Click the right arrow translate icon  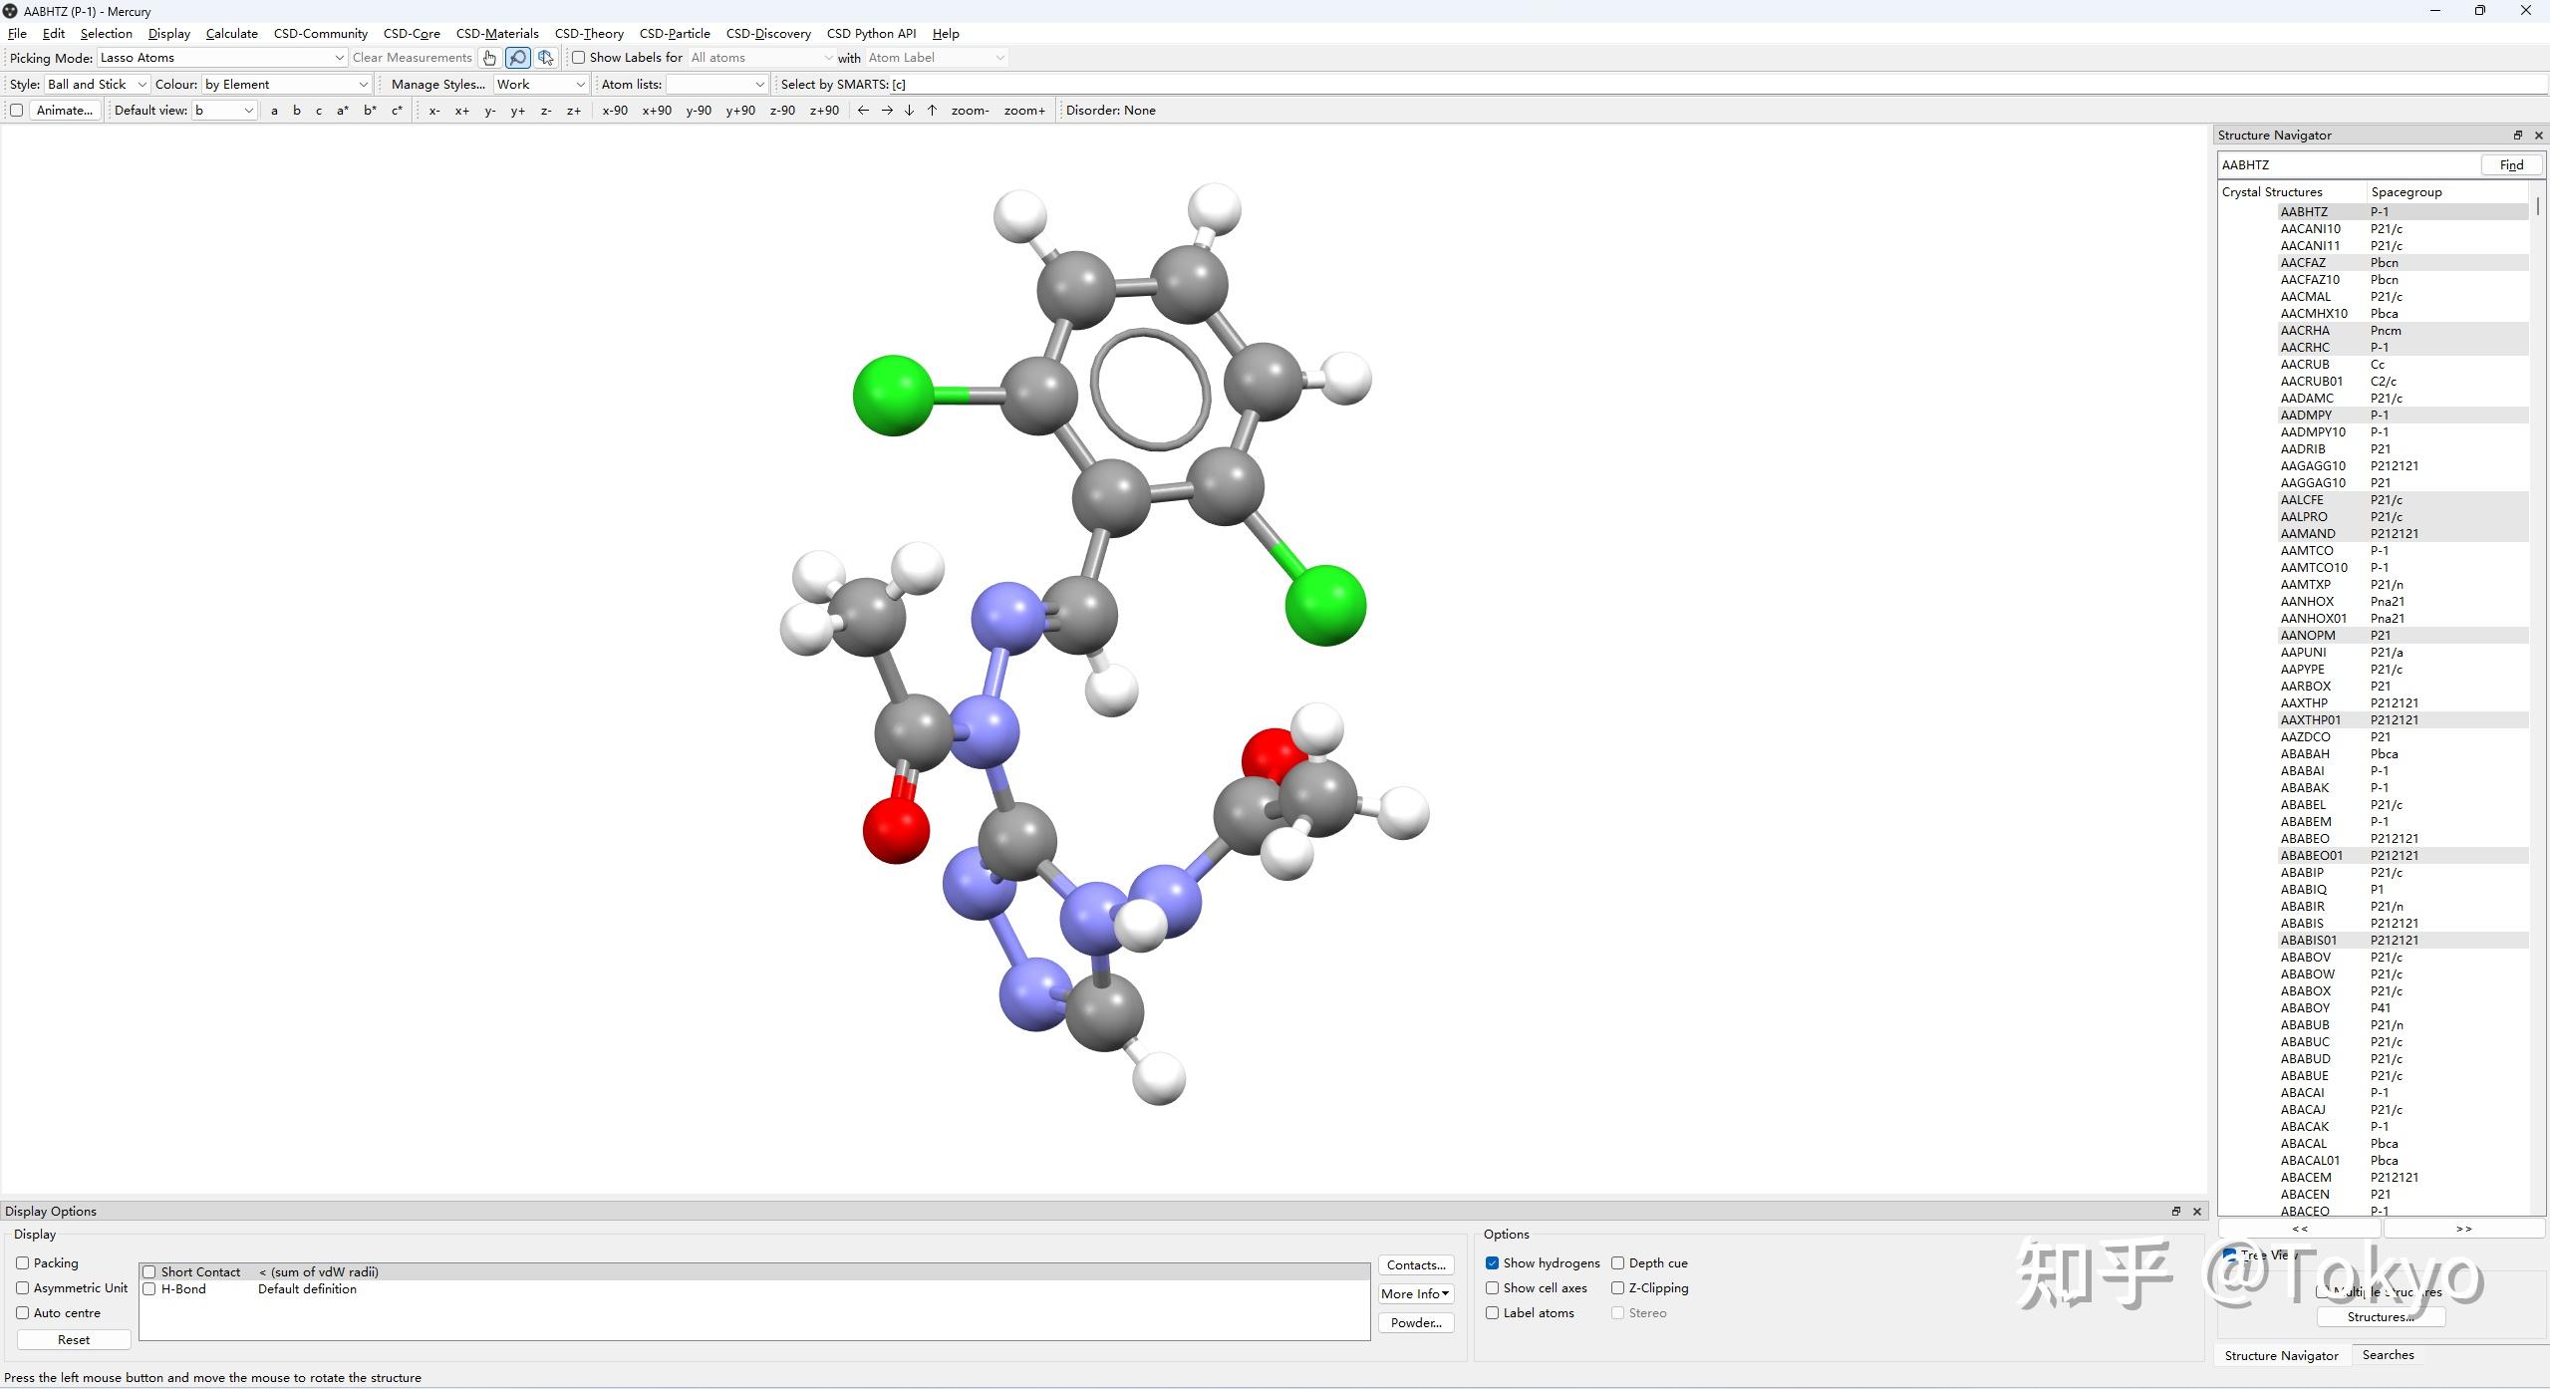886,111
